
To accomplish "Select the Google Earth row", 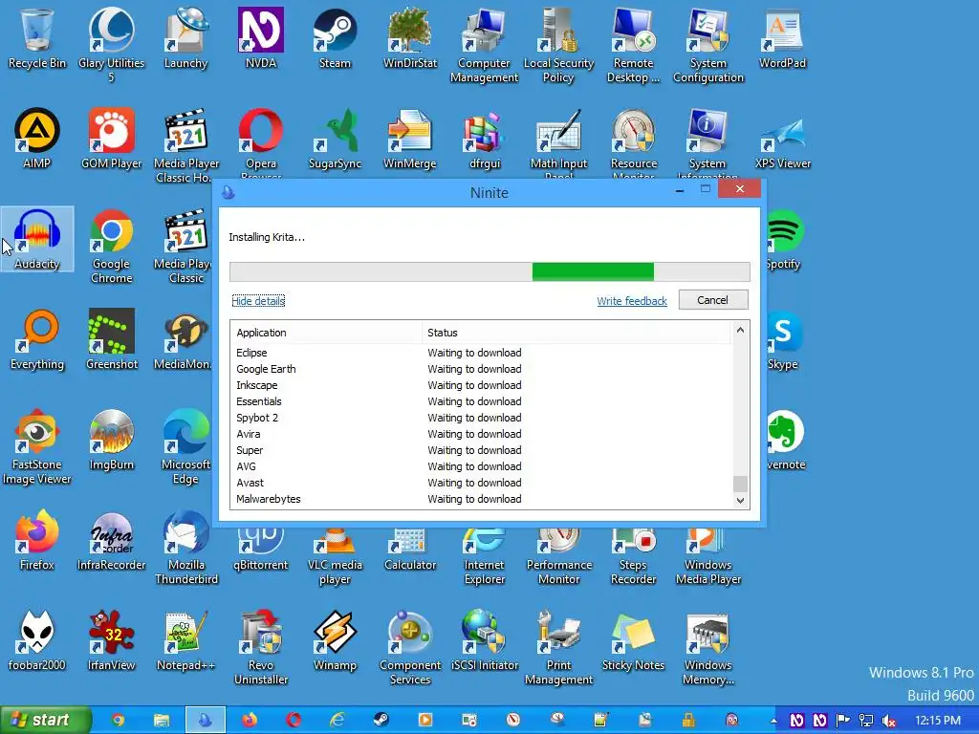I will [481, 369].
